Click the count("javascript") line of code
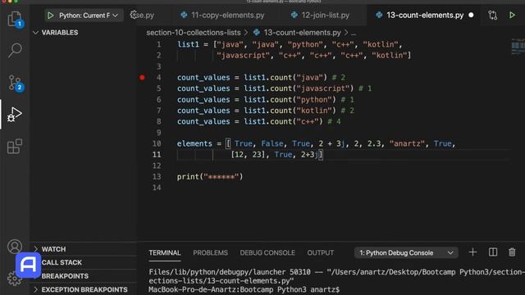 (x=274, y=88)
